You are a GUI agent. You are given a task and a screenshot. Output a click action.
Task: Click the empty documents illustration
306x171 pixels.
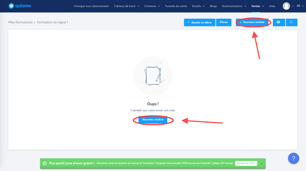(153, 76)
